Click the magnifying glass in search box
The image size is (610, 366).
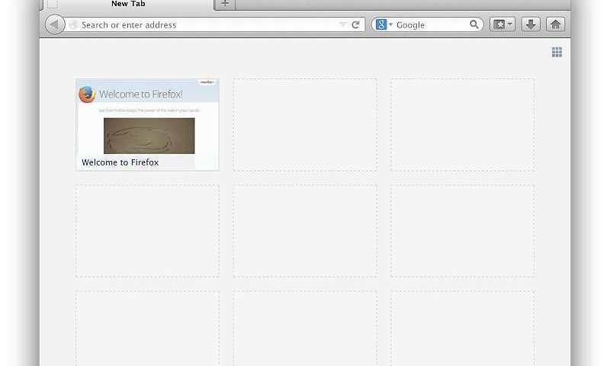(x=474, y=24)
